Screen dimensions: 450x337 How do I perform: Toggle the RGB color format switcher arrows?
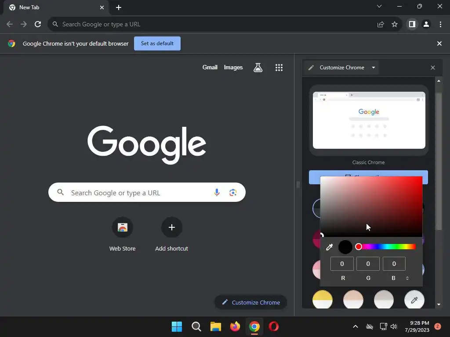(407, 278)
